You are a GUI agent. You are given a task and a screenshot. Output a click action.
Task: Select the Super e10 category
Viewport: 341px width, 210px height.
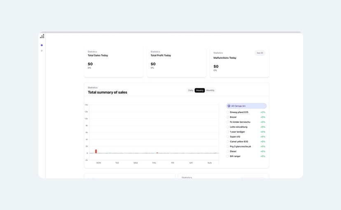coord(228,137)
